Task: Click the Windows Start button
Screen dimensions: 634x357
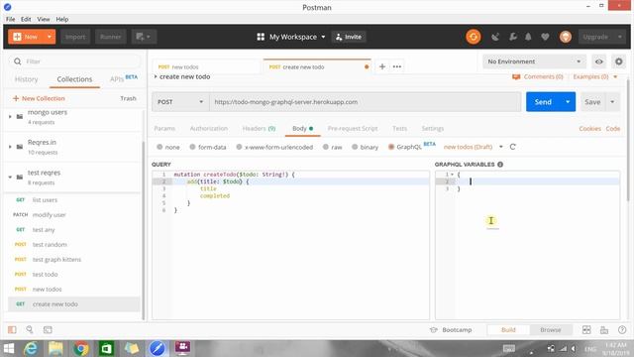Action: pos(9,348)
